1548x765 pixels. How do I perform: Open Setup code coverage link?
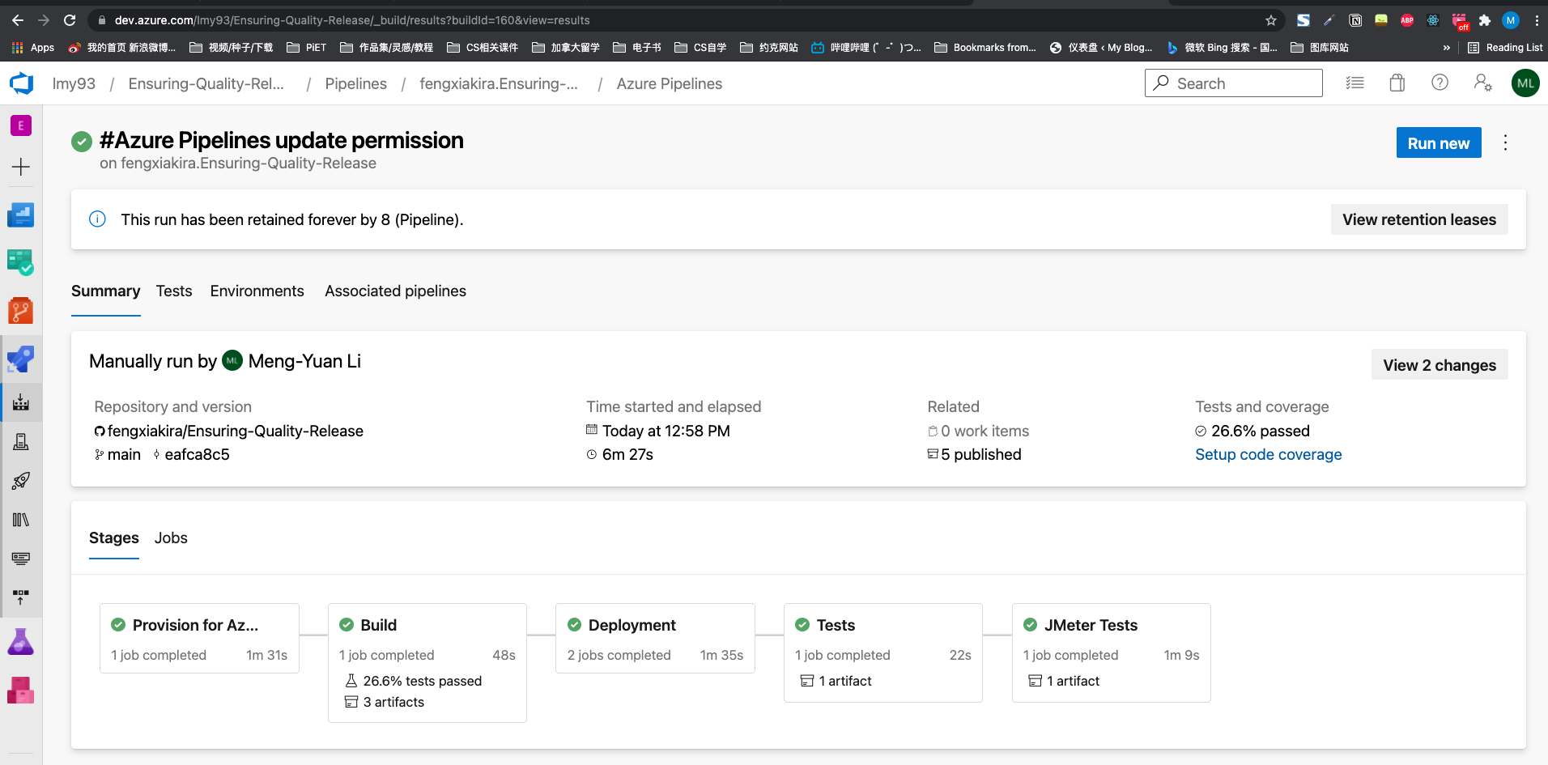pos(1268,454)
